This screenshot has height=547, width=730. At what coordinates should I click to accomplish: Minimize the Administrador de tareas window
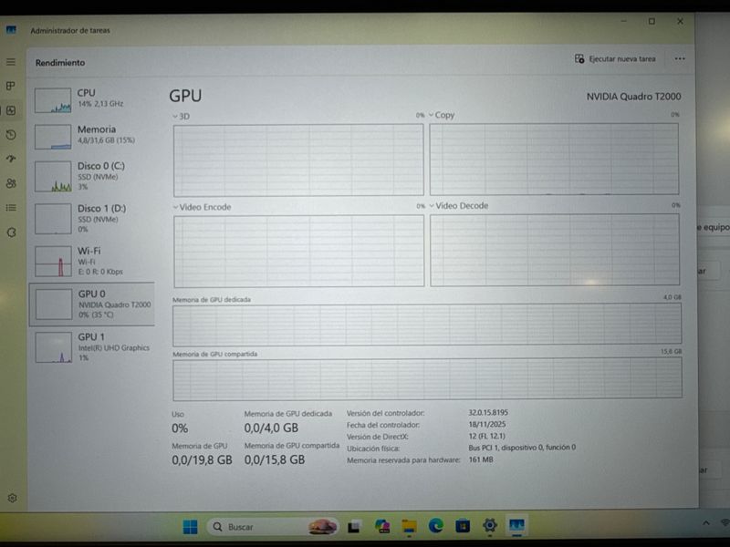(x=623, y=21)
